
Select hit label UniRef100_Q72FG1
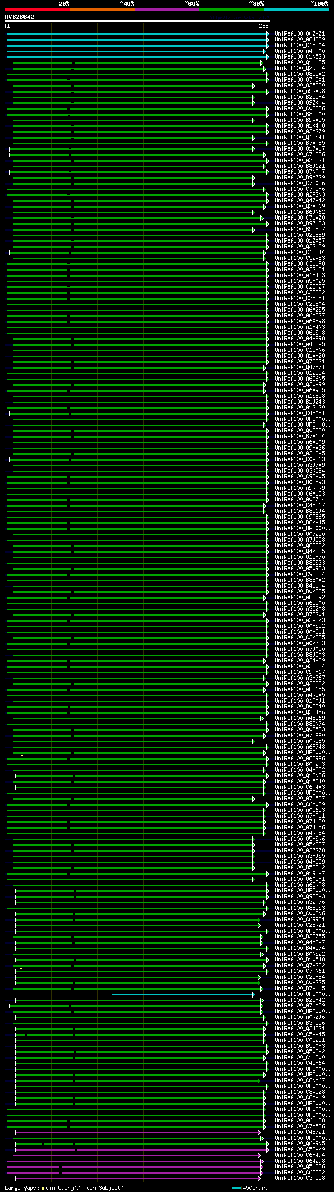click(300, 362)
